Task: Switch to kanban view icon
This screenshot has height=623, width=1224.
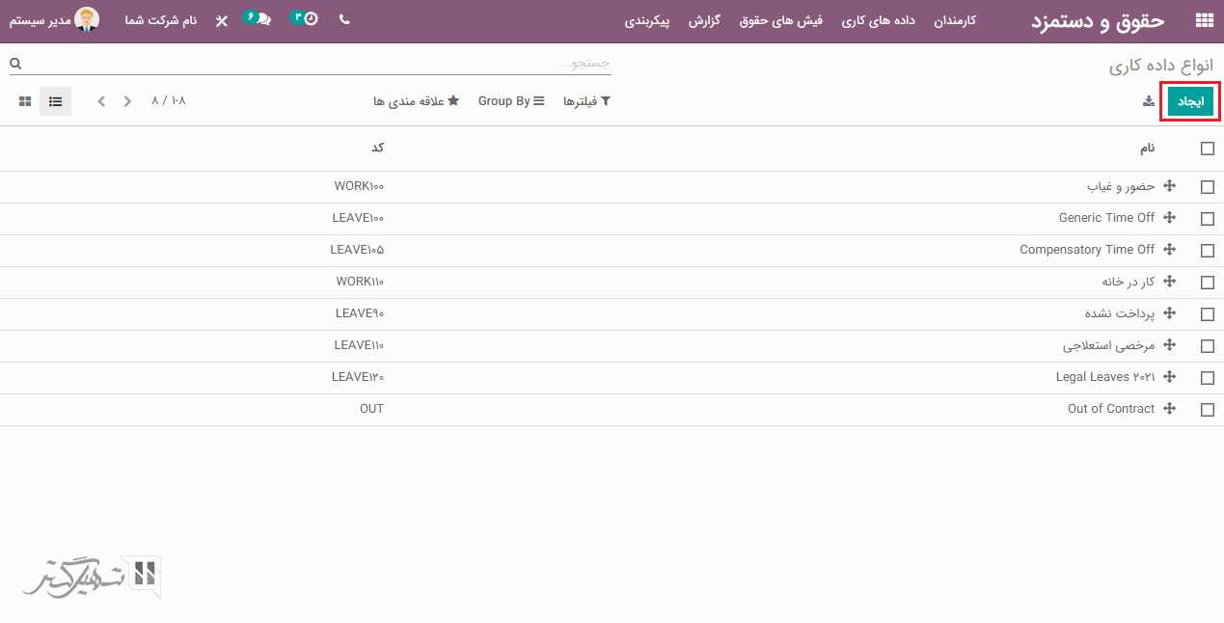Action: point(24,101)
